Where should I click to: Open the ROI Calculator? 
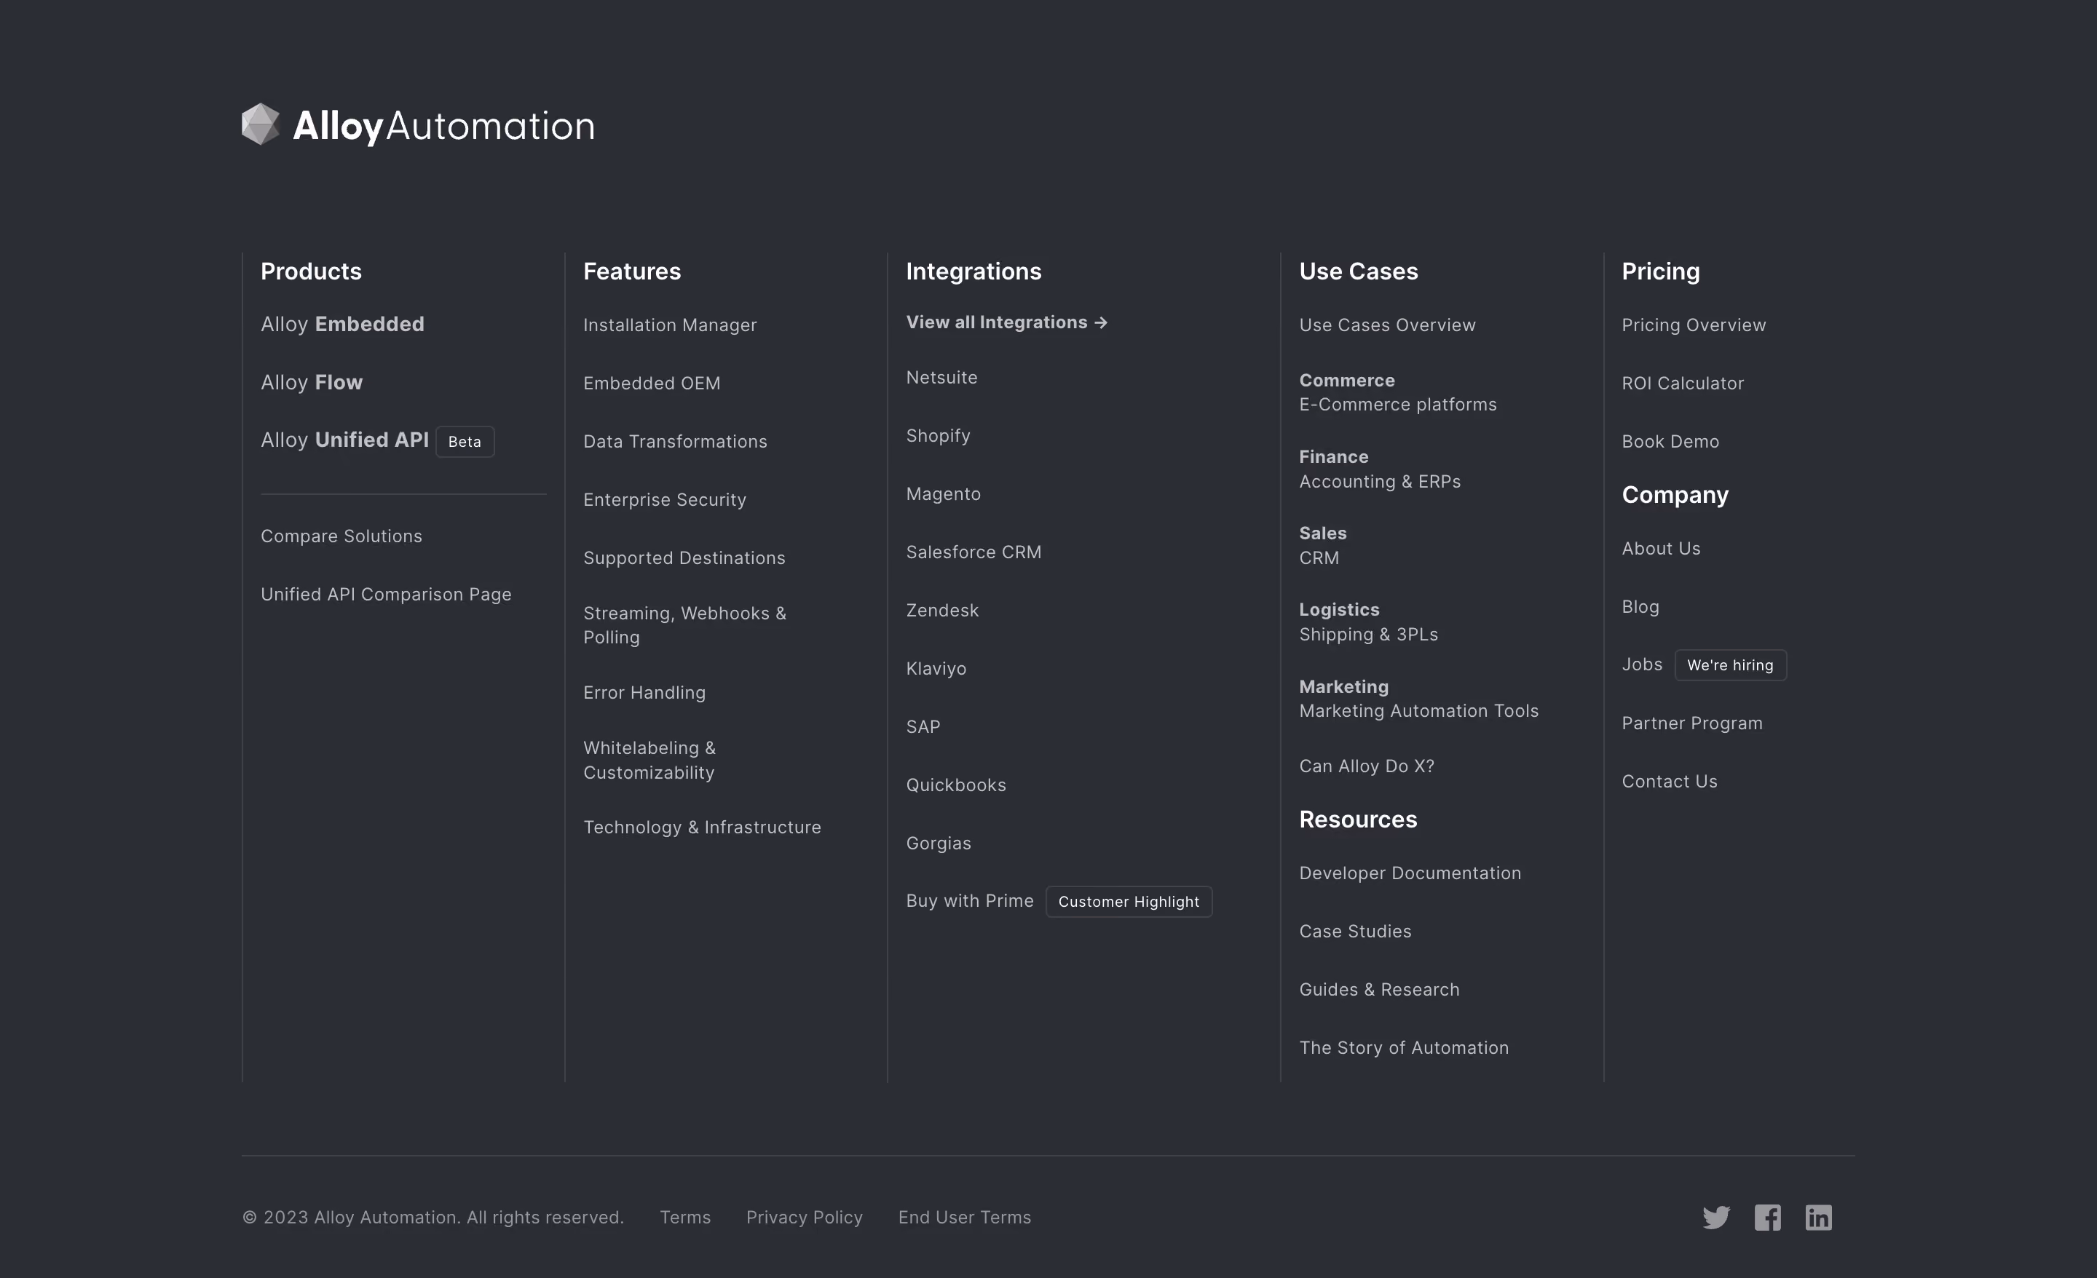pyautogui.click(x=1683, y=383)
